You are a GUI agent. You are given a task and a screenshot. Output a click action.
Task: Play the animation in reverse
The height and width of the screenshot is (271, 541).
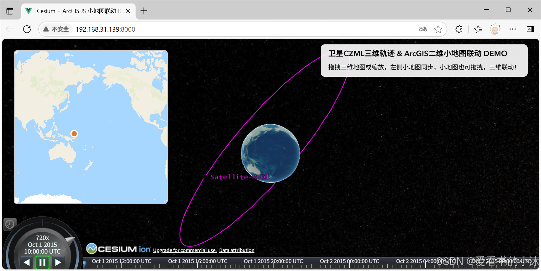point(27,262)
